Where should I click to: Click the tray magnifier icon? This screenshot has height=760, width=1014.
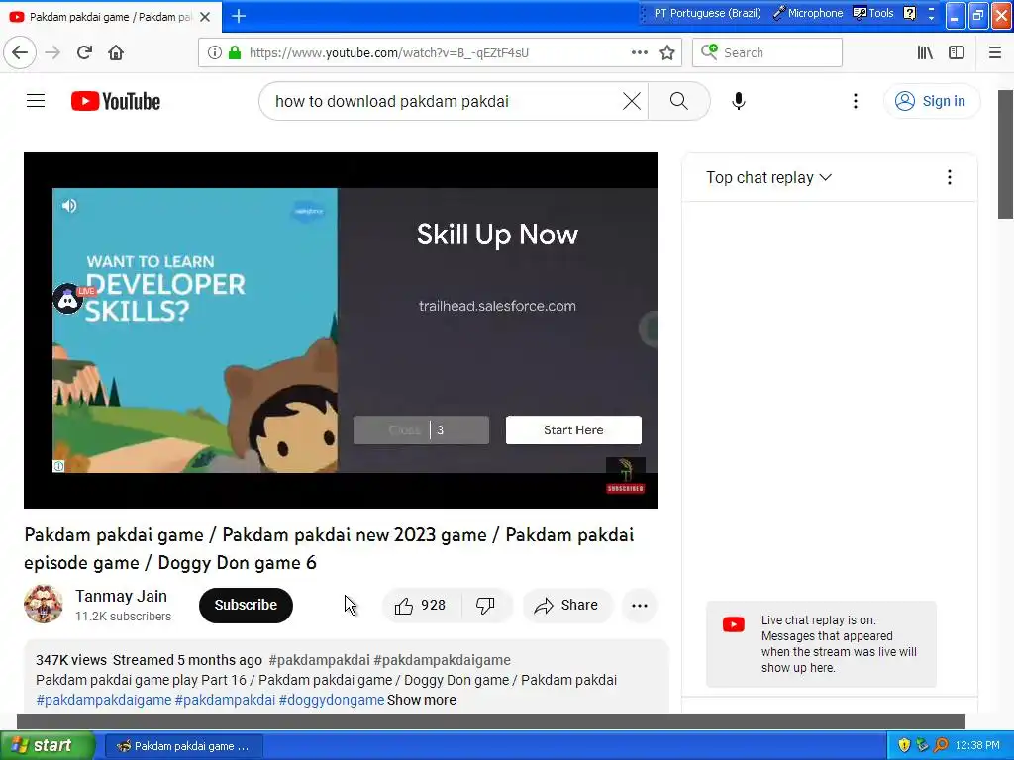[x=941, y=745]
